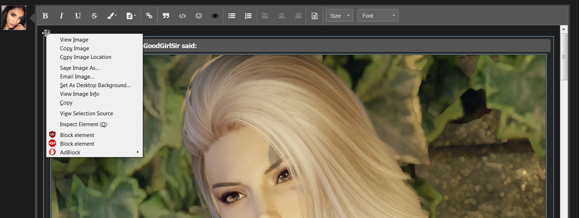Screen dimensions: 579x218
Task: Open the Font dropdown
Action: click(378, 16)
